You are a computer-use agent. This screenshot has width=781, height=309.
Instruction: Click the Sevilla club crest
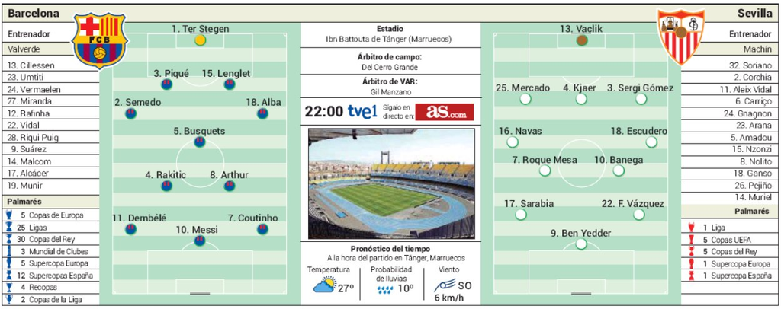point(680,36)
